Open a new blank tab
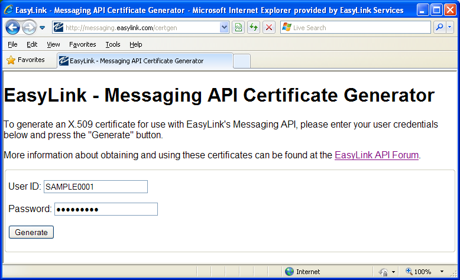The width and height of the screenshot is (460, 280). (x=242, y=61)
